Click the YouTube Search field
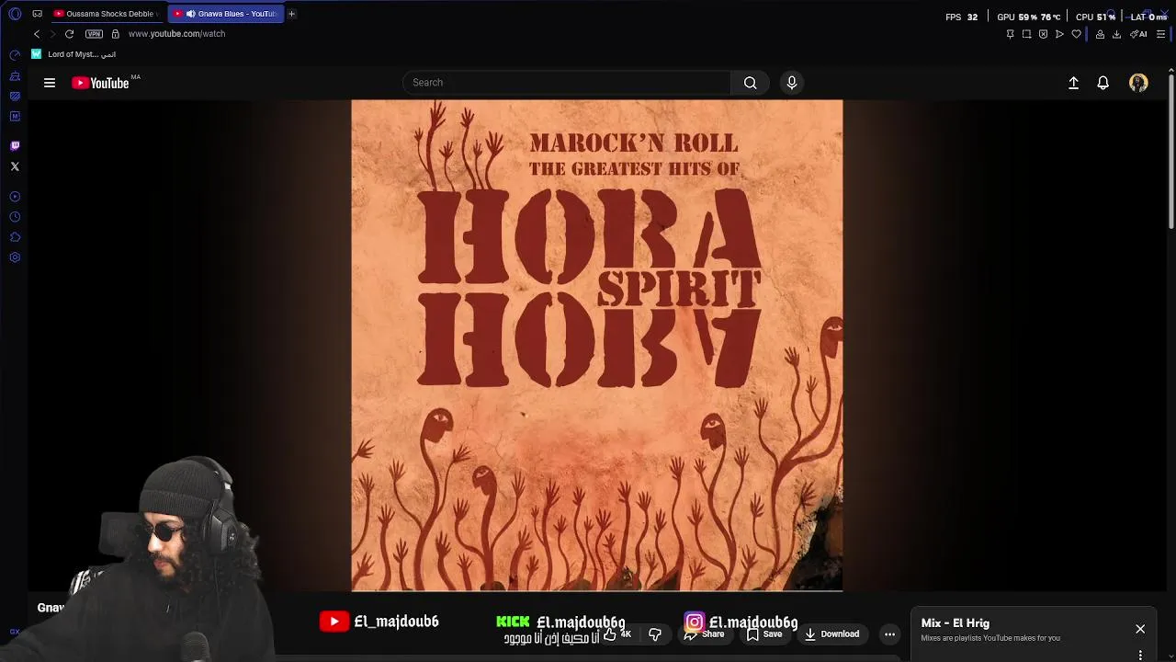 pyautogui.click(x=567, y=83)
